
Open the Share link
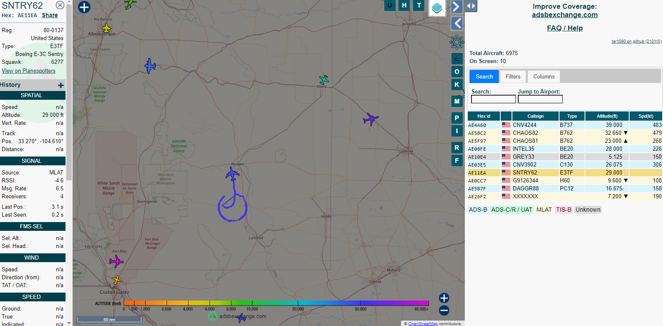[x=50, y=15]
